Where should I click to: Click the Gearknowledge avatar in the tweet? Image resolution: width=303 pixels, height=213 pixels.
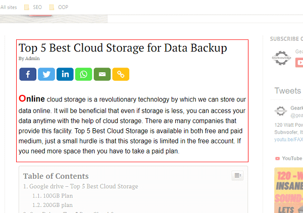pyautogui.click(x=281, y=111)
